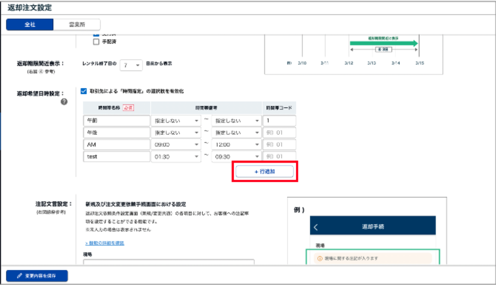Open the start time dropdown for 午前 row
The width and height of the screenshot is (496, 285).
point(176,120)
